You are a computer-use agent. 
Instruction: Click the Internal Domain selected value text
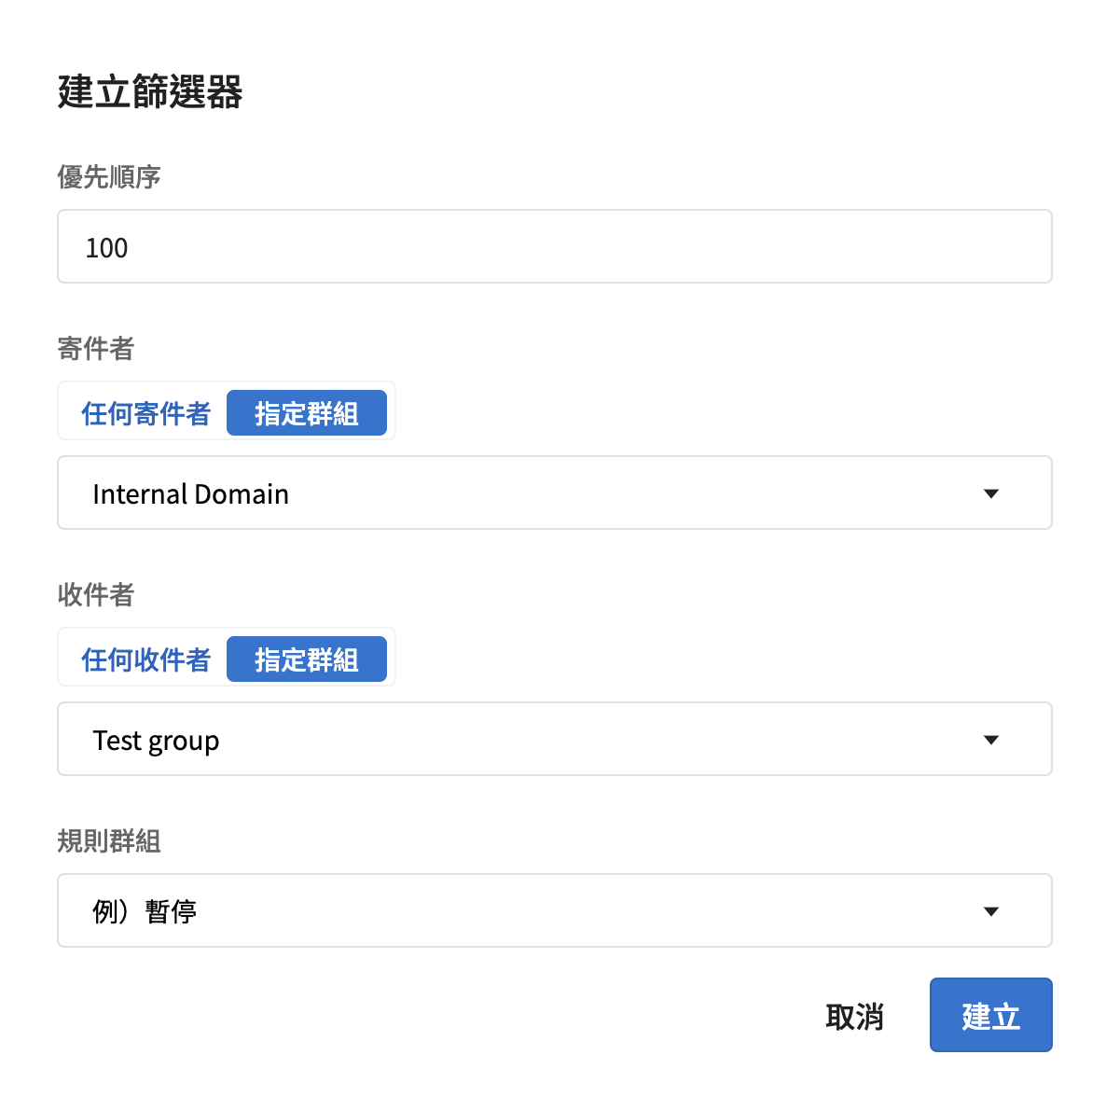point(191,494)
